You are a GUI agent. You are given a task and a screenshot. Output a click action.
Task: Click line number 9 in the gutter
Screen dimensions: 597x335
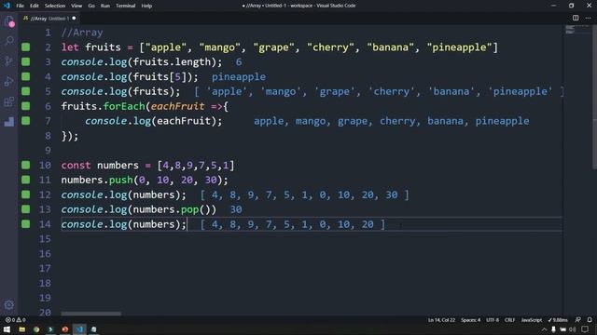tap(48, 151)
